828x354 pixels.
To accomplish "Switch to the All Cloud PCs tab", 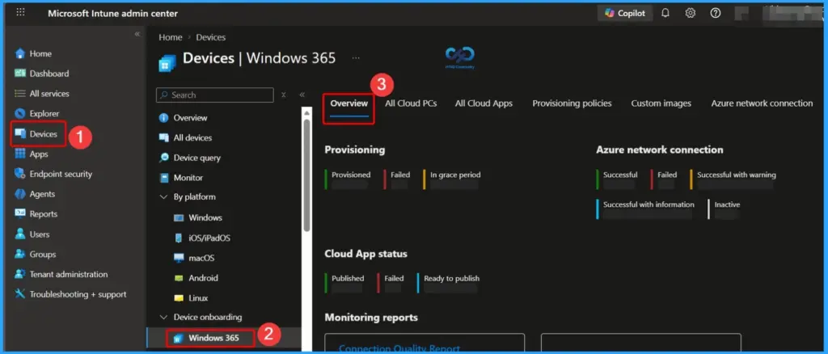I will tap(411, 103).
